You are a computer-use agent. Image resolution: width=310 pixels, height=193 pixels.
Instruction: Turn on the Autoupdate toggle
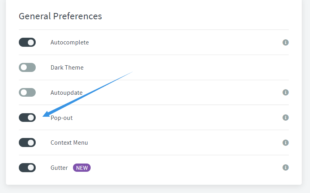point(27,92)
